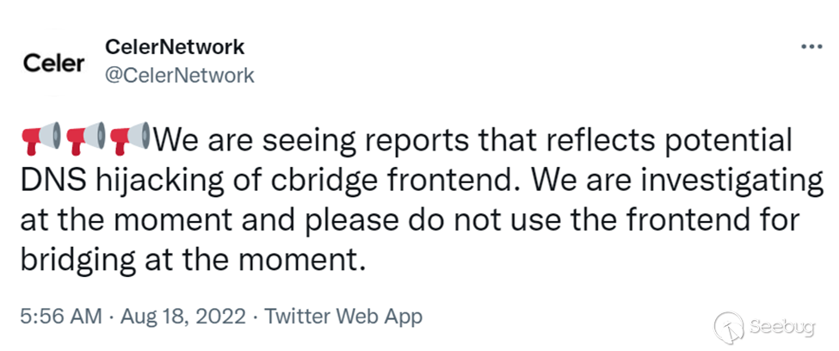Click the Seebug watermark logo icon
The height and width of the screenshot is (351, 839).
728,327
